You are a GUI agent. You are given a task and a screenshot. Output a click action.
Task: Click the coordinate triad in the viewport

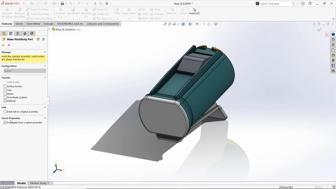pos(57,168)
